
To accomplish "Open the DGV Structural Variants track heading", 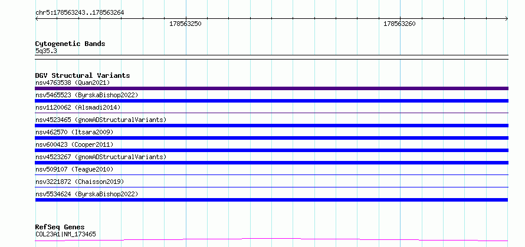I will pyautogui.click(x=83, y=75).
